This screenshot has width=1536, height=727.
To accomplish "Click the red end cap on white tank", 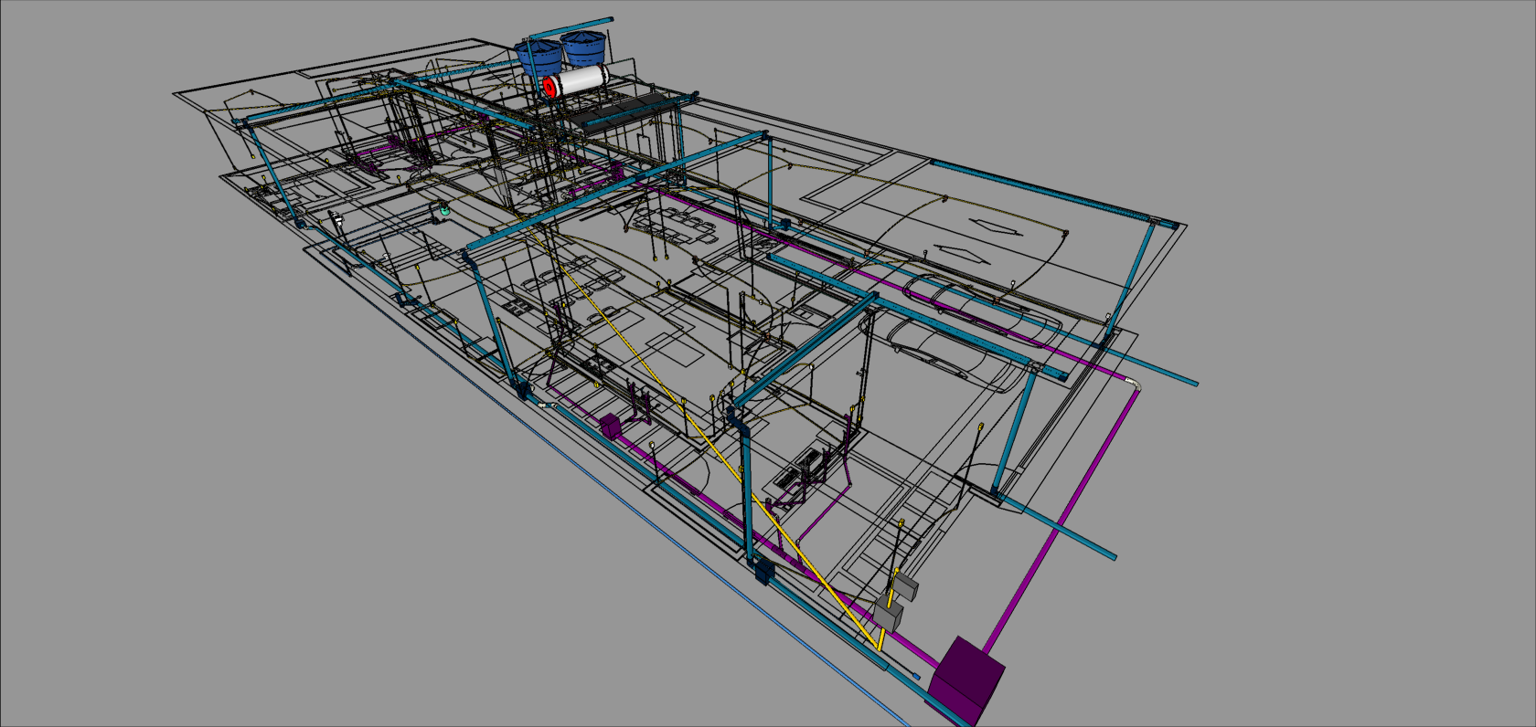I will 549,87.
